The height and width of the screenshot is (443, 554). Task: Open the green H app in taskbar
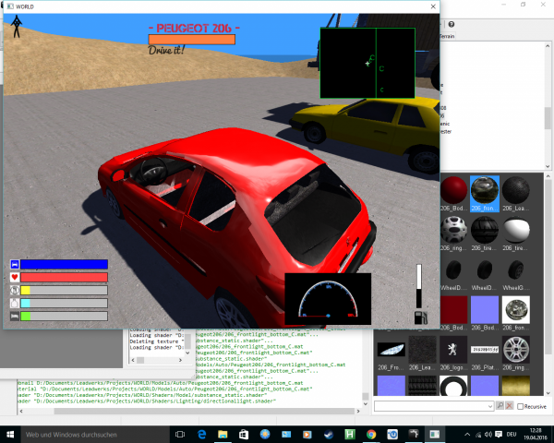click(350, 435)
